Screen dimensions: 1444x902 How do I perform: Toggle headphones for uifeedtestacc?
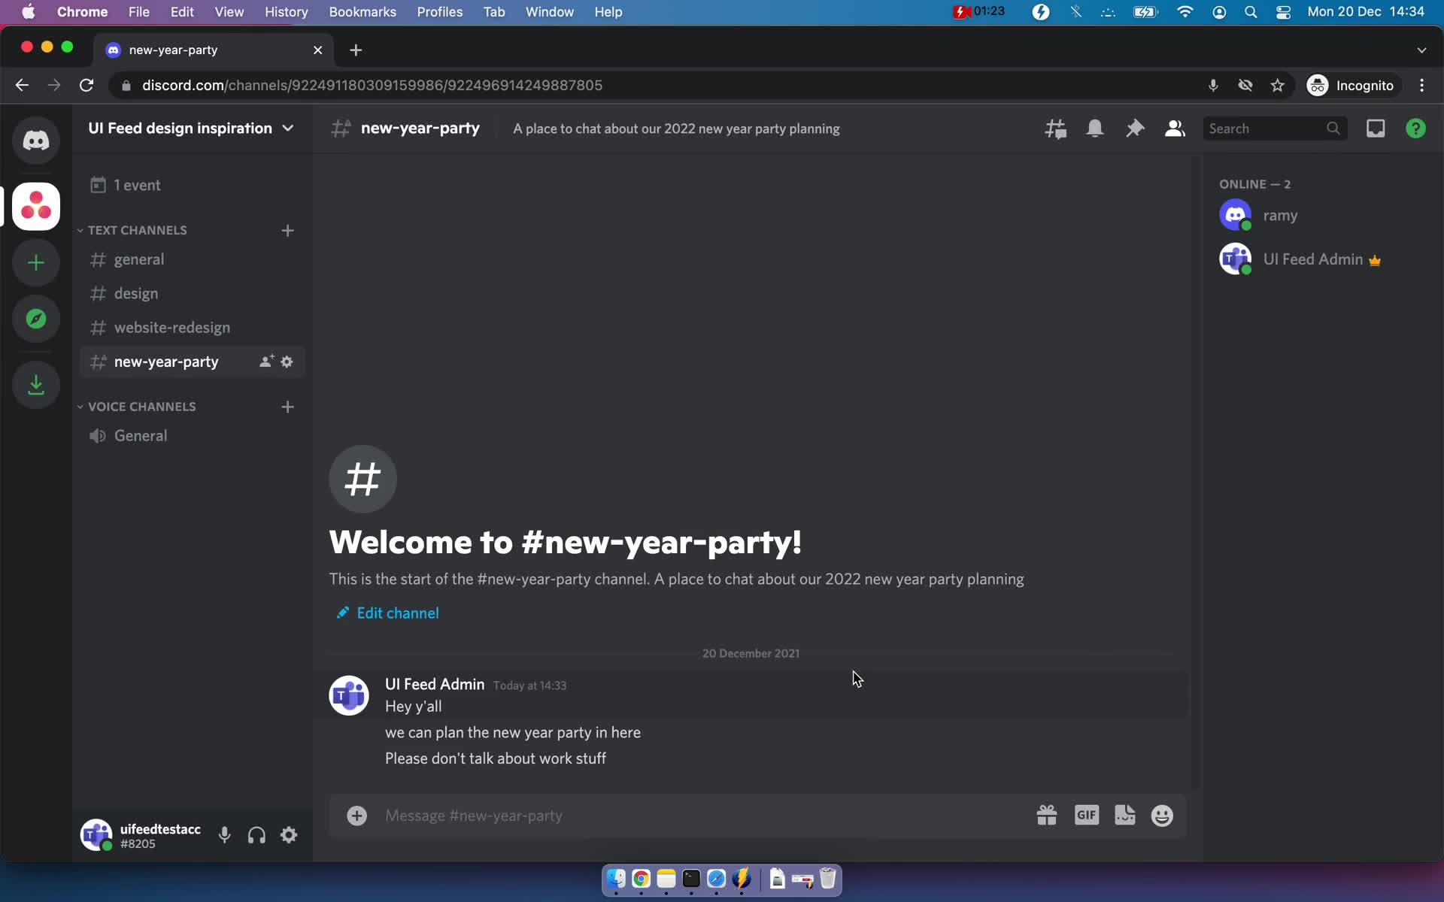tap(256, 836)
